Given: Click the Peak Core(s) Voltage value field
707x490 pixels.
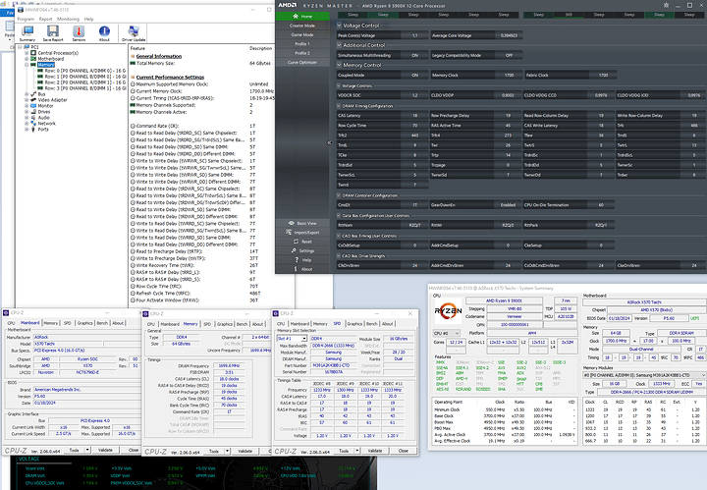Looking at the screenshot, I should click(x=414, y=35).
